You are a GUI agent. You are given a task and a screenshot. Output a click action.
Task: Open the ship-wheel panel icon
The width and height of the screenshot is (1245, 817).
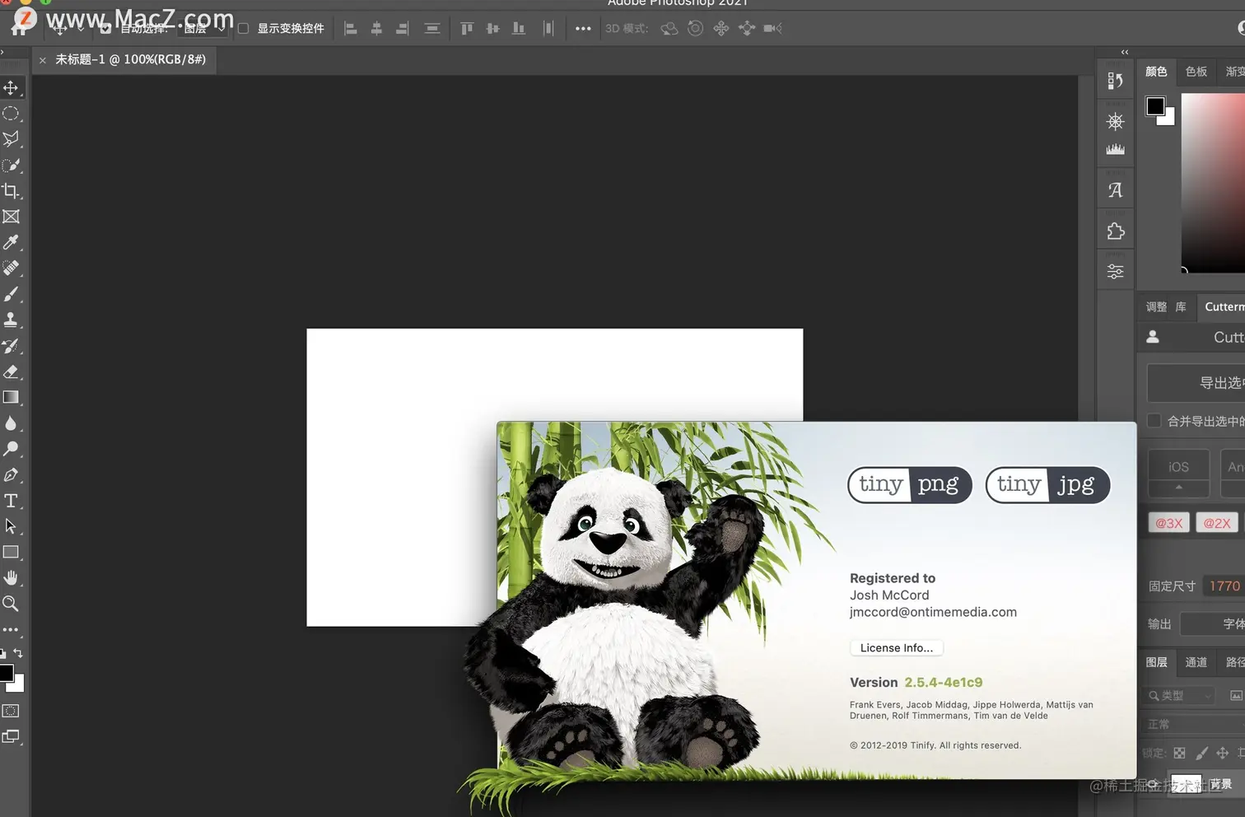click(x=1115, y=122)
